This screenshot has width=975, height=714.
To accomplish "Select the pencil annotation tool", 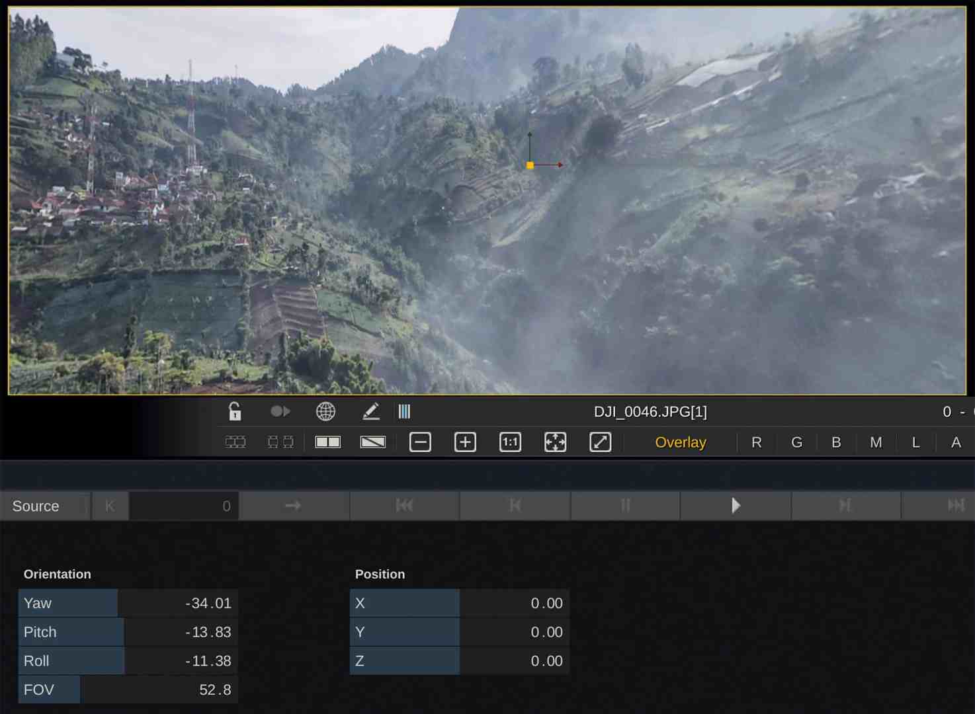I will pos(371,411).
